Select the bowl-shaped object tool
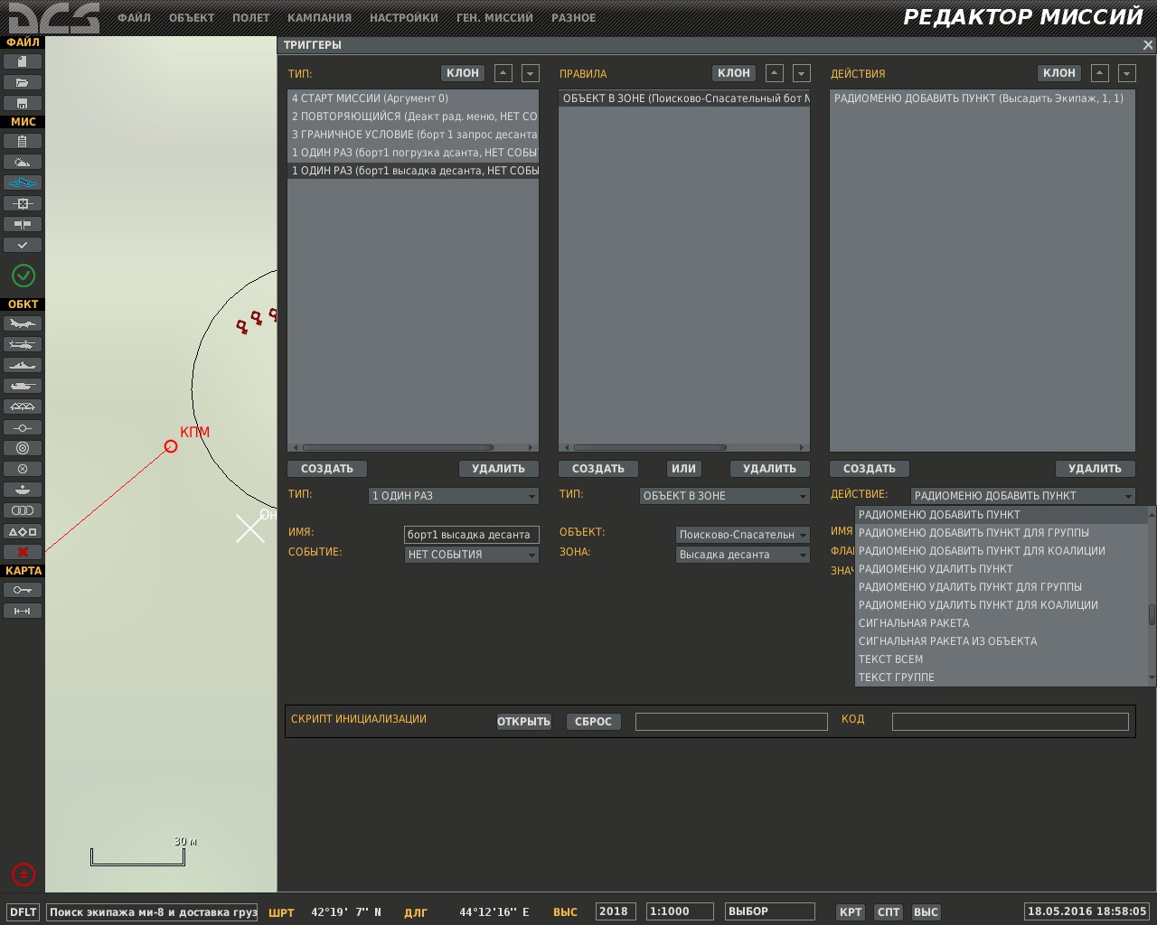The image size is (1157, 925). pos(23,490)
